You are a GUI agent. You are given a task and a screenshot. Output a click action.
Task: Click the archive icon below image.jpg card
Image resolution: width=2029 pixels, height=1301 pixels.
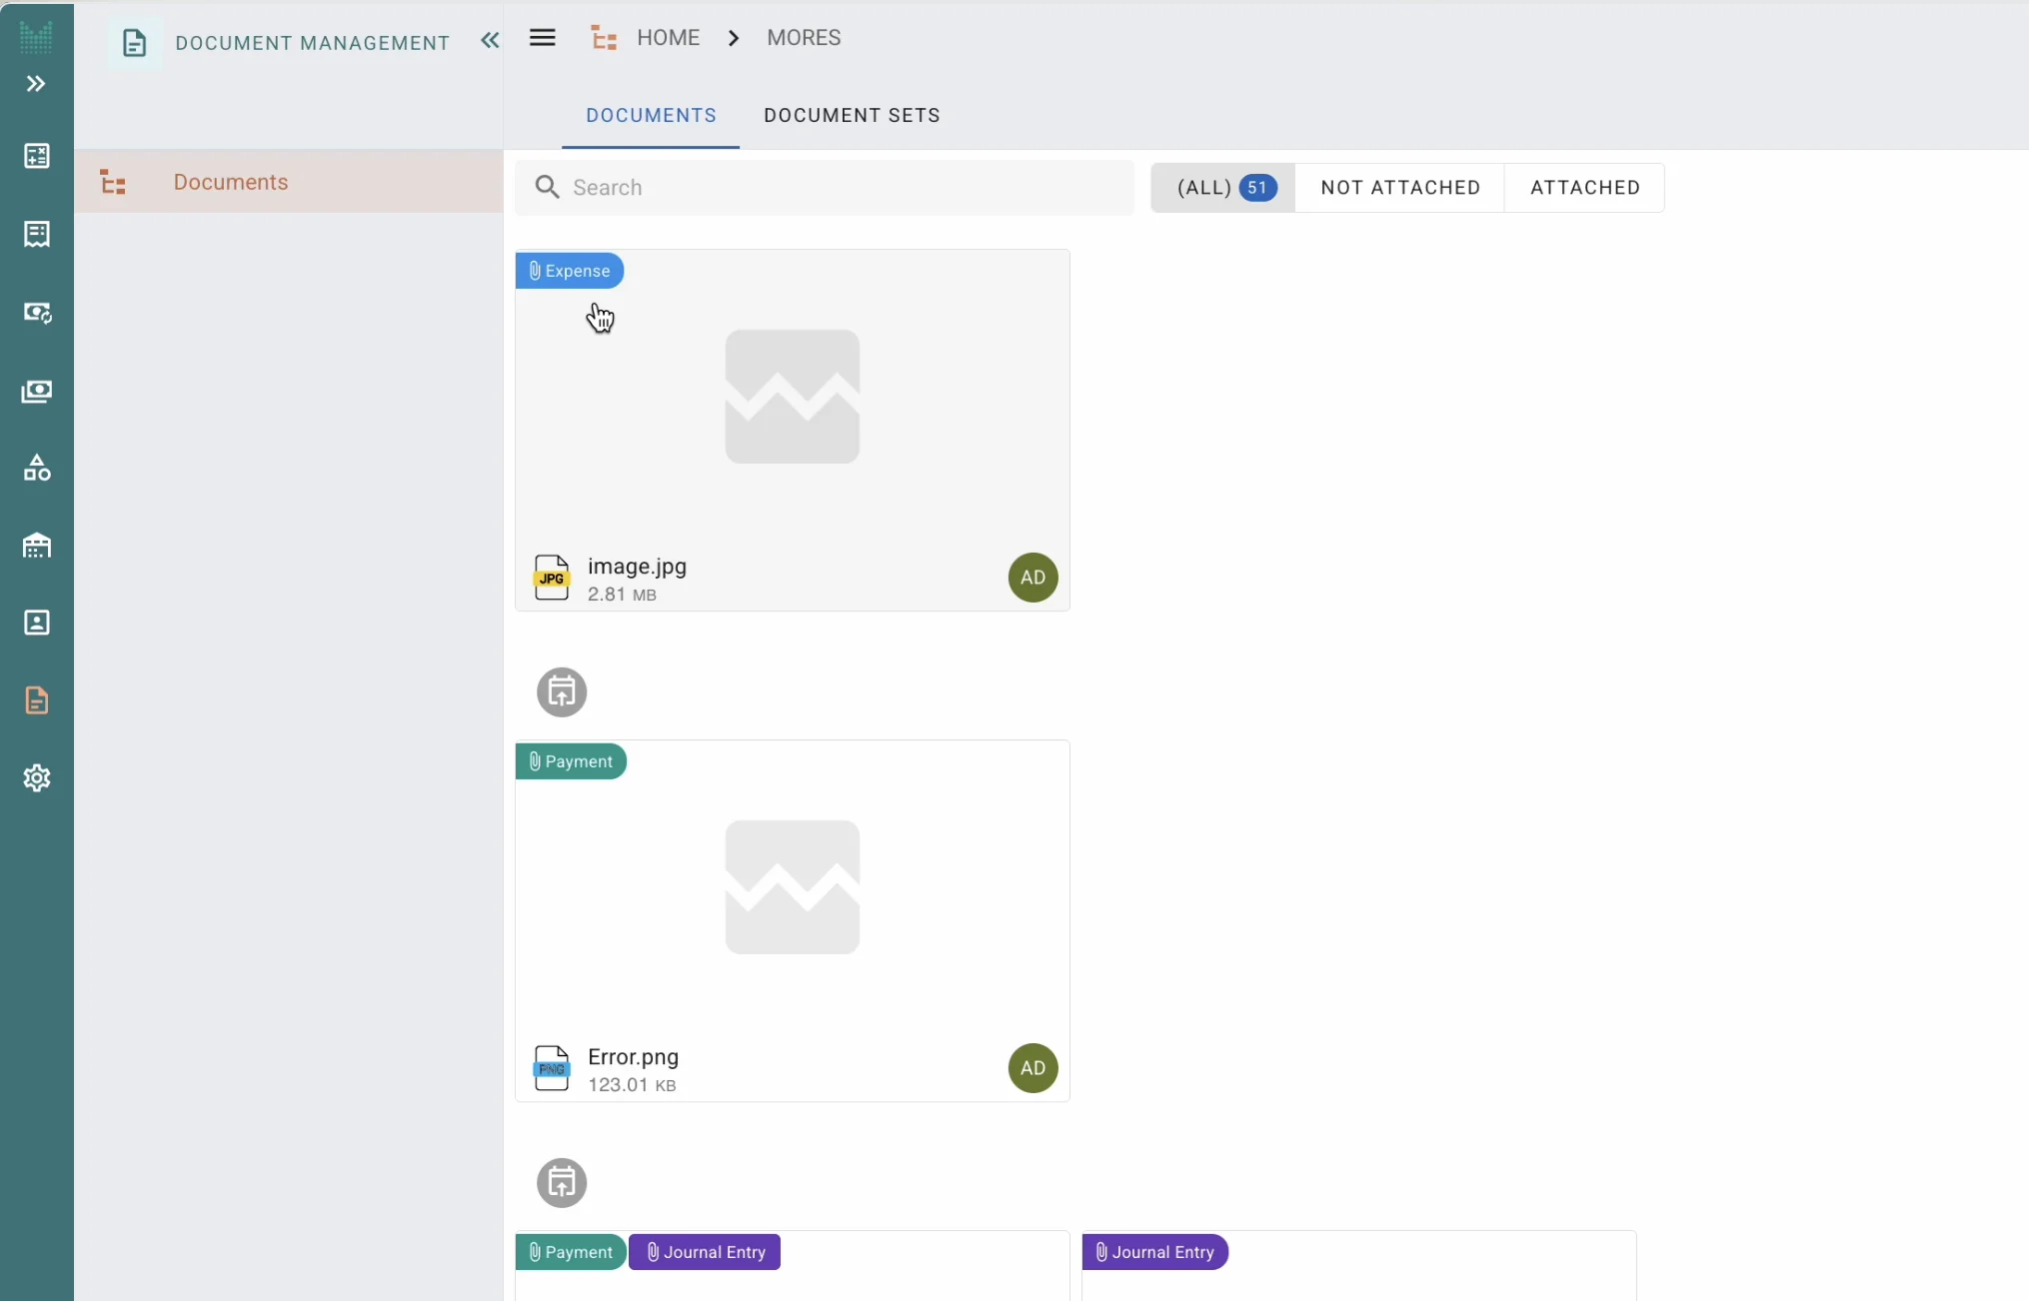pos(562,692)
